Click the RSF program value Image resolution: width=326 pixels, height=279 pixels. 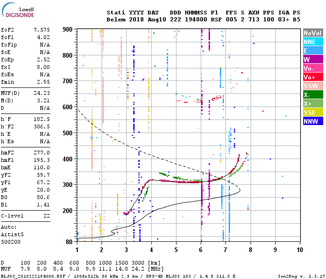(216, 20)
